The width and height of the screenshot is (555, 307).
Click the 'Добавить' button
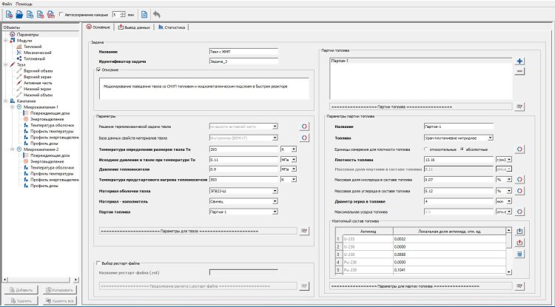pos(21,290)
